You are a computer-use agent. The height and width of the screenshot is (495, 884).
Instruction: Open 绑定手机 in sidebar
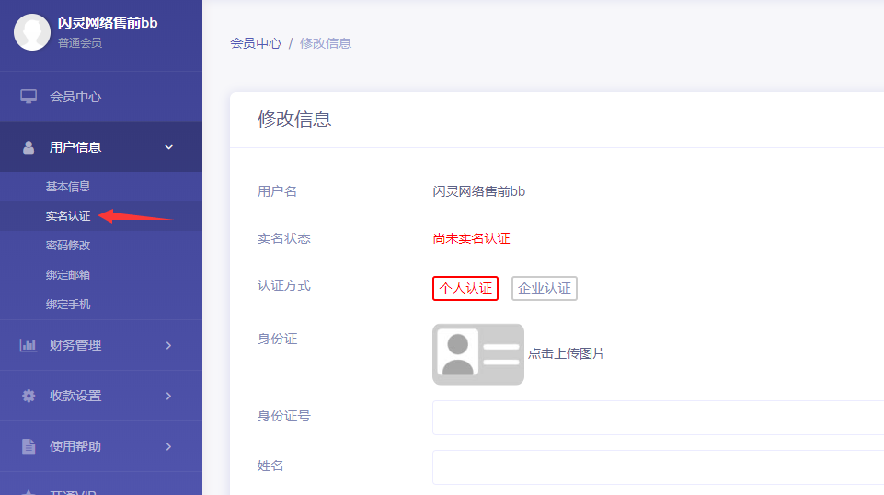click(x=68, y=305)
